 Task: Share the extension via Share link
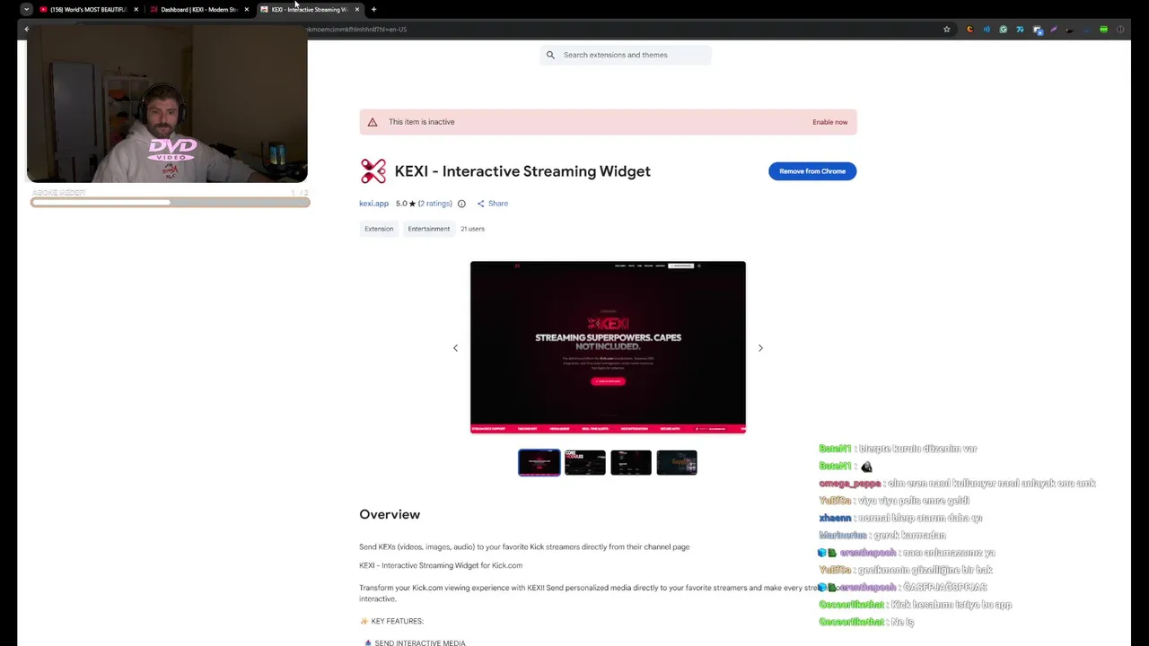493,204
